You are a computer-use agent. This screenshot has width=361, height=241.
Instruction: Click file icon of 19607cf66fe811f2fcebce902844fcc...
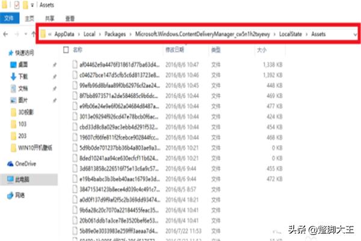(x=75, y=137)
